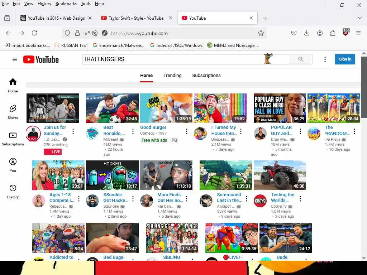Image resolution: width=367 pixels, height=275 pixels.
Task: Close the Taylor Swift - Style tab
Action: 171,18
